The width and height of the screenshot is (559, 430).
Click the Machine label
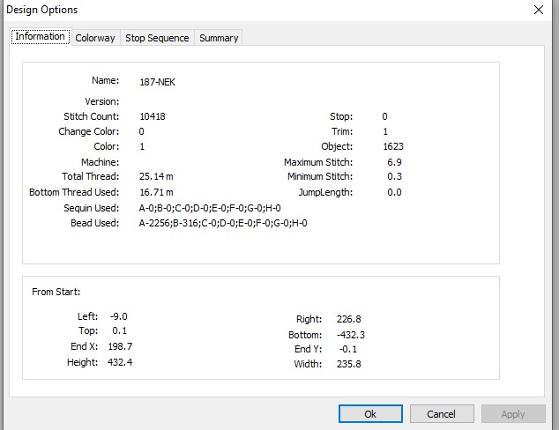pos(101,162)
